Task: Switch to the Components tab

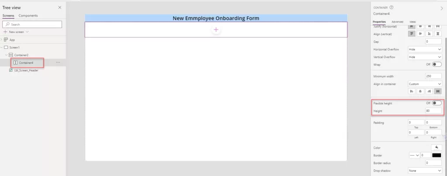Action: 28,16
